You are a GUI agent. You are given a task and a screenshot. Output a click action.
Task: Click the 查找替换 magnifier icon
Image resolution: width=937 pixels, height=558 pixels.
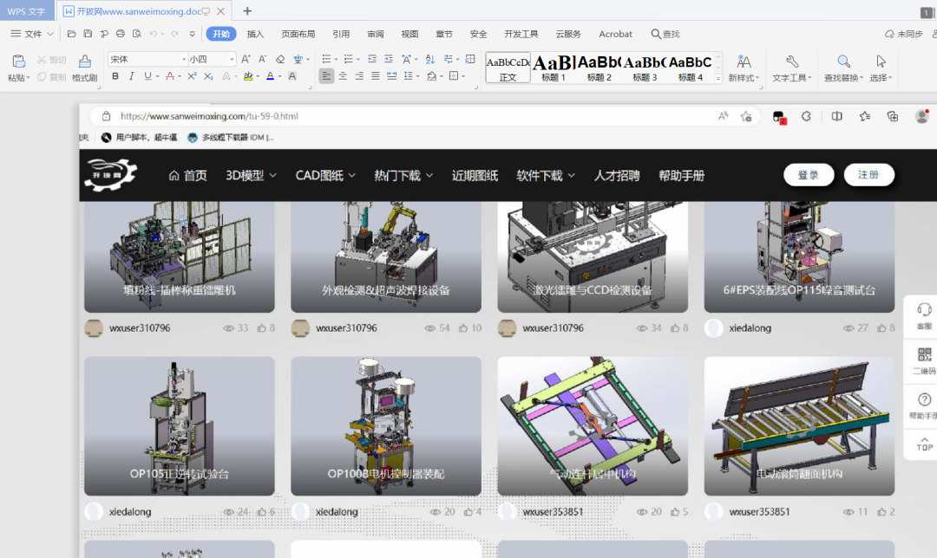click(x=843, y=62)
